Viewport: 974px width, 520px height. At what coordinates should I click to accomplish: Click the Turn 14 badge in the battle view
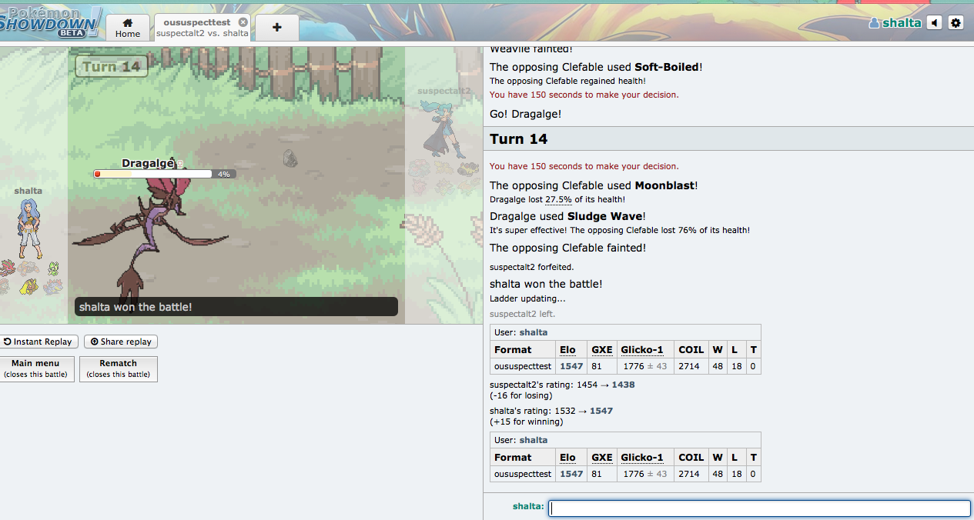click(112, 67)
